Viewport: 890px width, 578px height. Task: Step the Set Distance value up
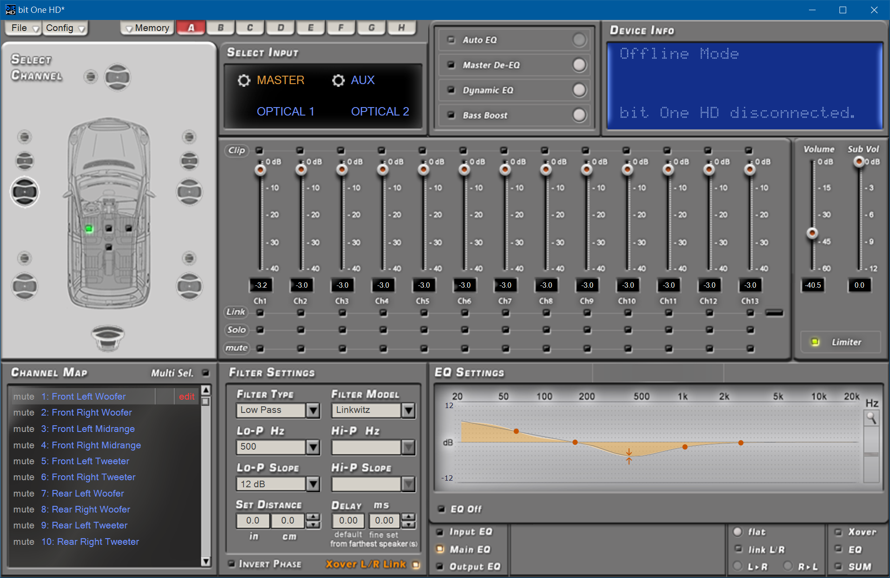click(313, 517)
